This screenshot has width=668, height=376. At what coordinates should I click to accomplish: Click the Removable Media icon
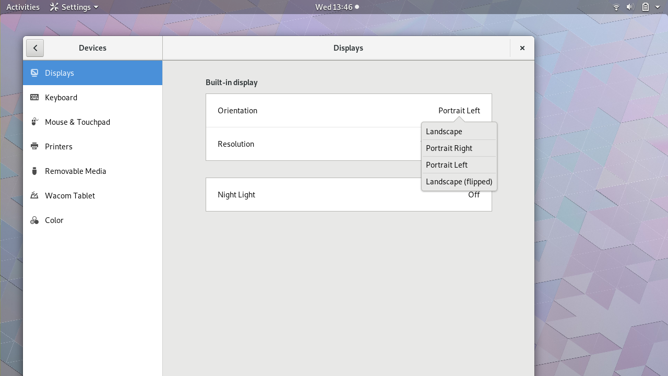tap(34, 171)
